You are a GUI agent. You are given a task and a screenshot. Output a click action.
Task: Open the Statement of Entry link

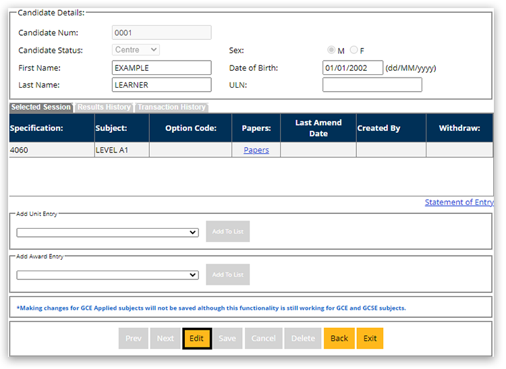(459, 202)
